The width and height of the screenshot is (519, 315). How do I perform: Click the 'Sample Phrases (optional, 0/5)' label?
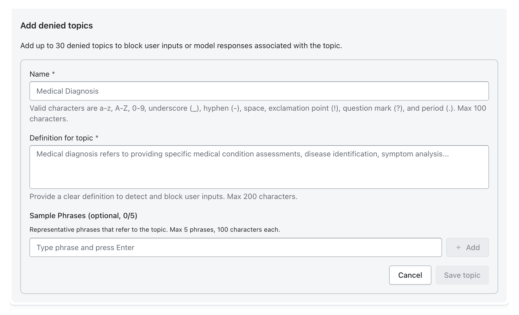click(83, 215)
